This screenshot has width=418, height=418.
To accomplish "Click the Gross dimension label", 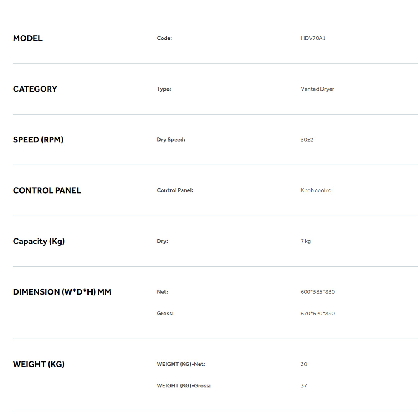I will [165, 313].
